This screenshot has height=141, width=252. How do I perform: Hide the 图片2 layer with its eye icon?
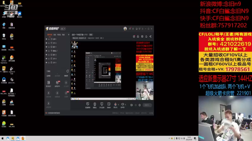coord(46,55)
